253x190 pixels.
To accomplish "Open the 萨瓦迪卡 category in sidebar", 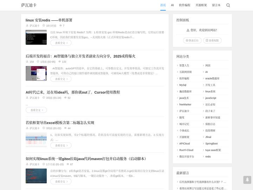I will coord(184,111).
